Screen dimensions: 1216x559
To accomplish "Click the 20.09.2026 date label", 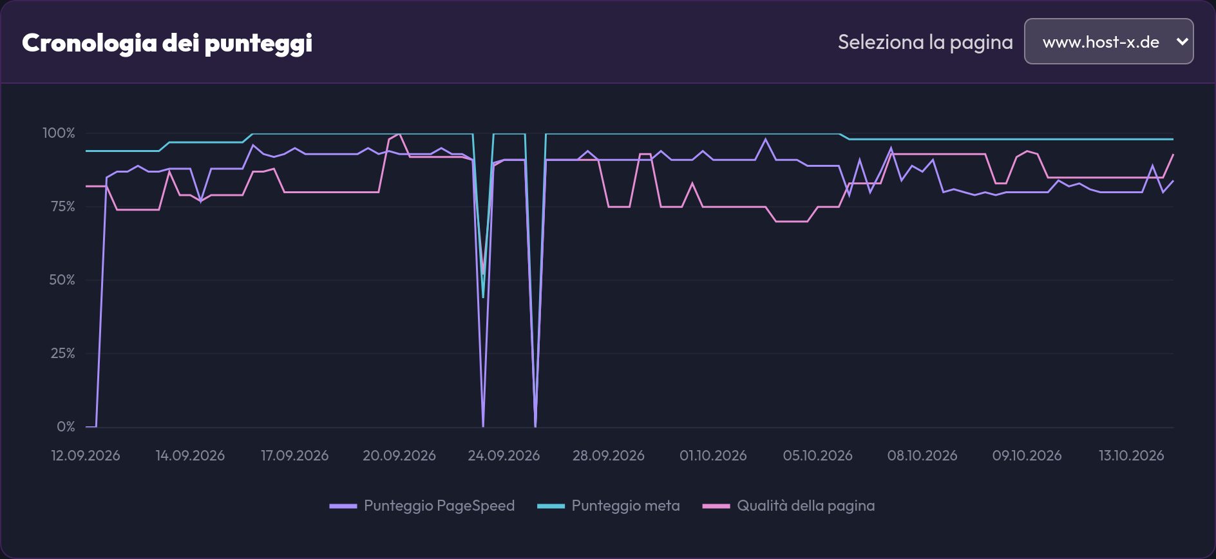I will point(399,455).
